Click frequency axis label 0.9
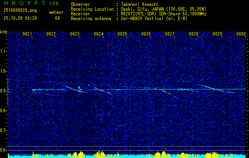 [3, 91]
